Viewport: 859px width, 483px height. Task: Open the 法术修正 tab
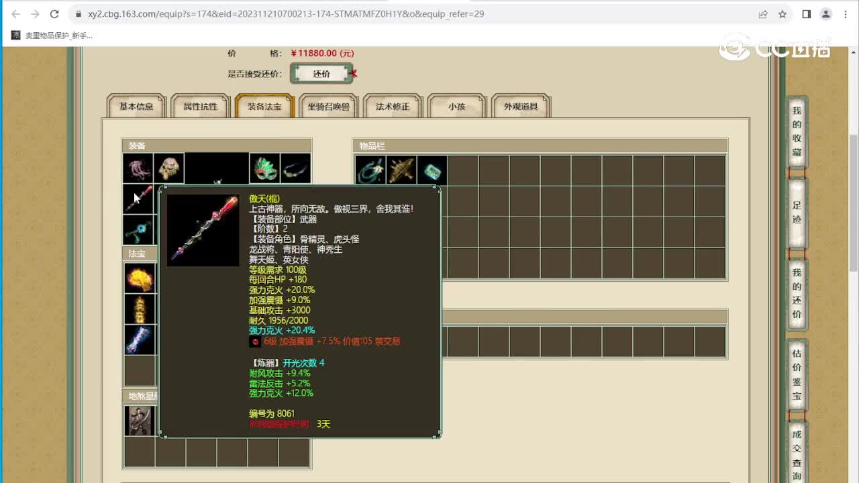pyautogui.click(x=393, y=106)
